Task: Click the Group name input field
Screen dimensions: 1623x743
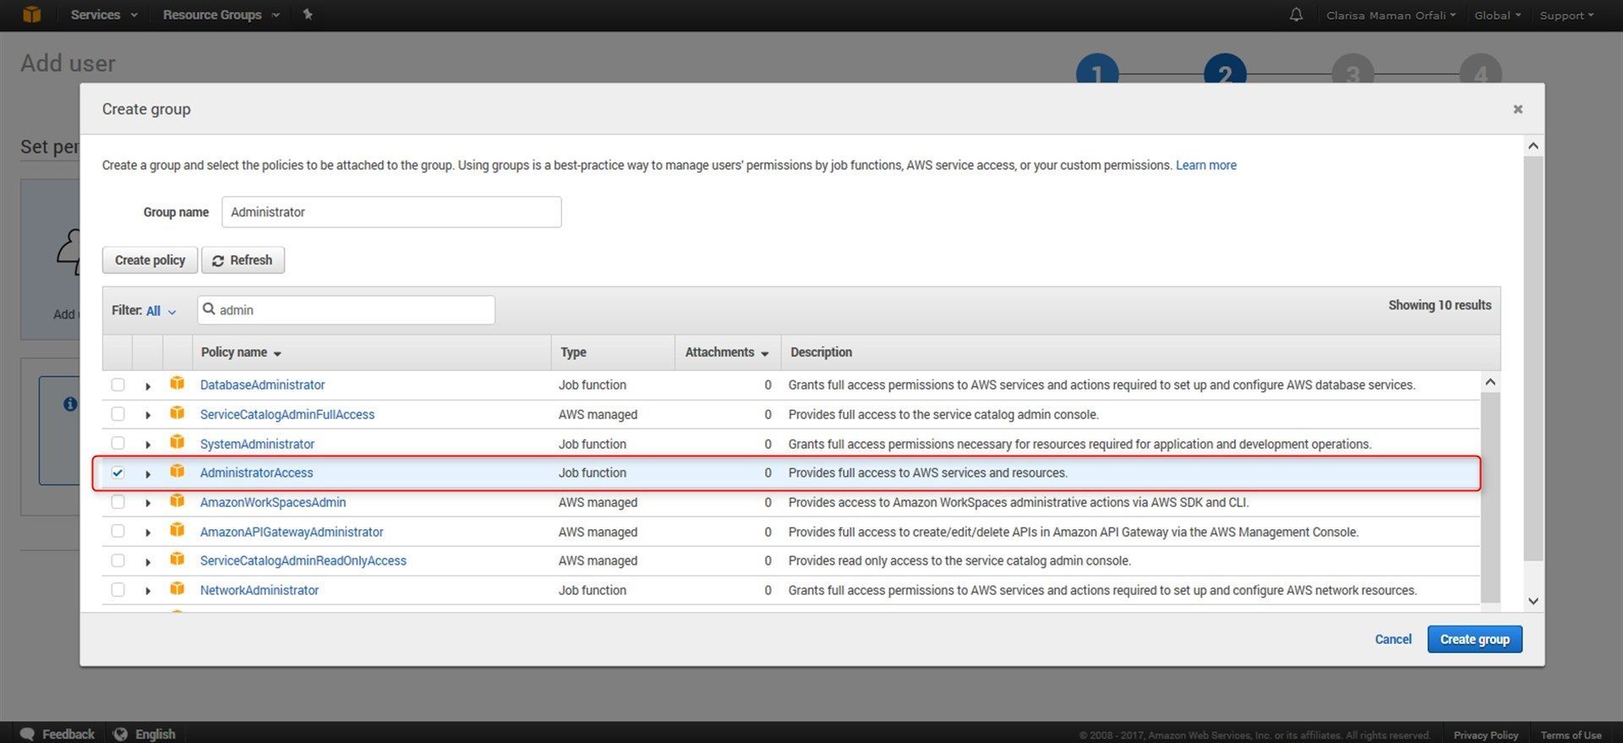Action: click(391, 212)
